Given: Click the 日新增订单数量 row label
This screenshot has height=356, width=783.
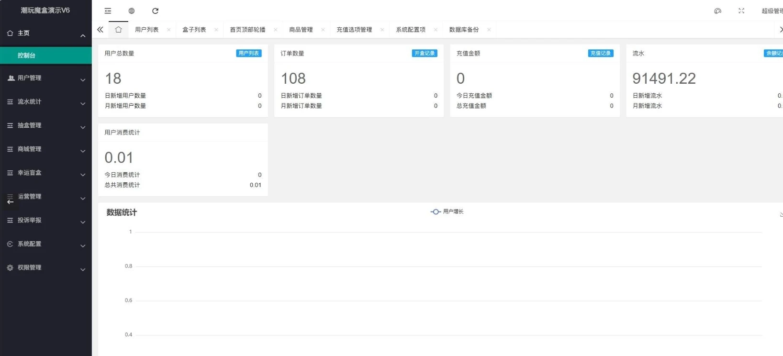Looking at the screenshot, I should pyautogui.click(x=301, y=96).
